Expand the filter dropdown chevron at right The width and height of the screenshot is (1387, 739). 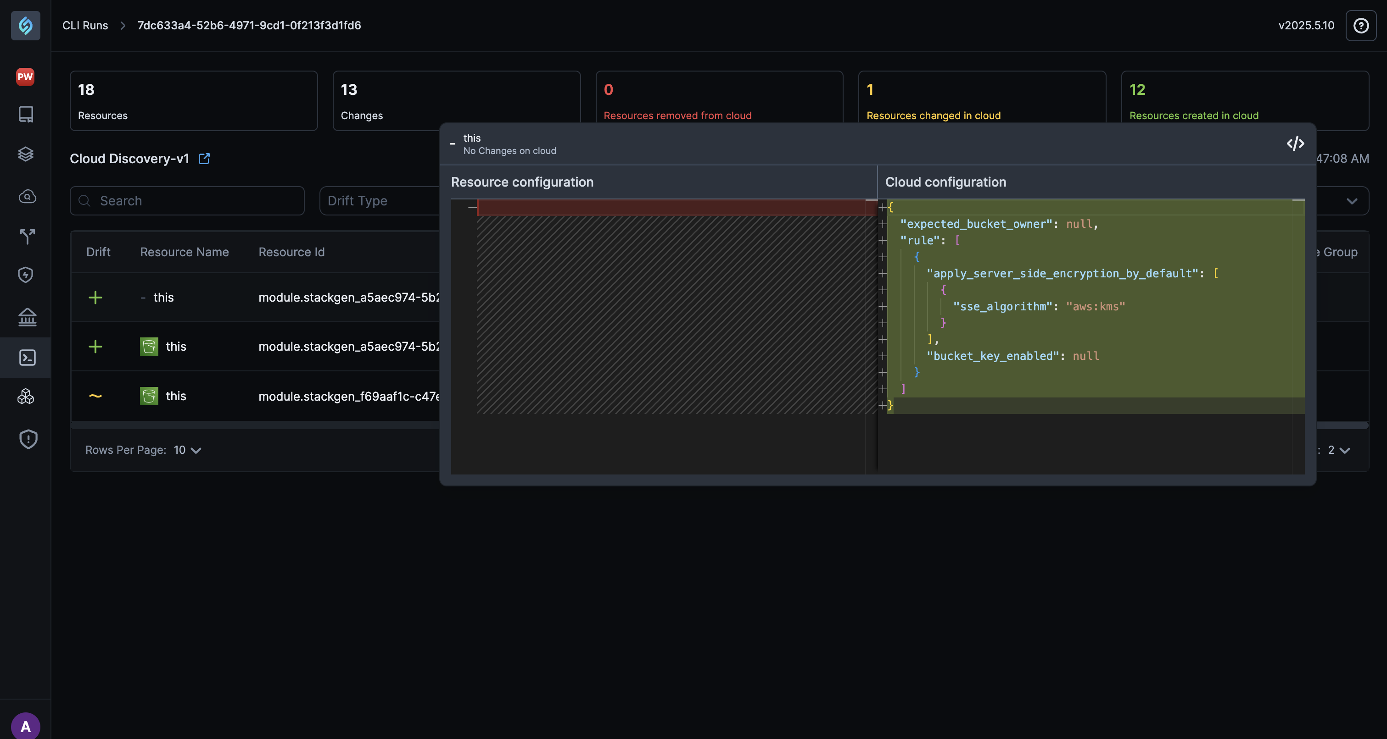pos(1352,201)
